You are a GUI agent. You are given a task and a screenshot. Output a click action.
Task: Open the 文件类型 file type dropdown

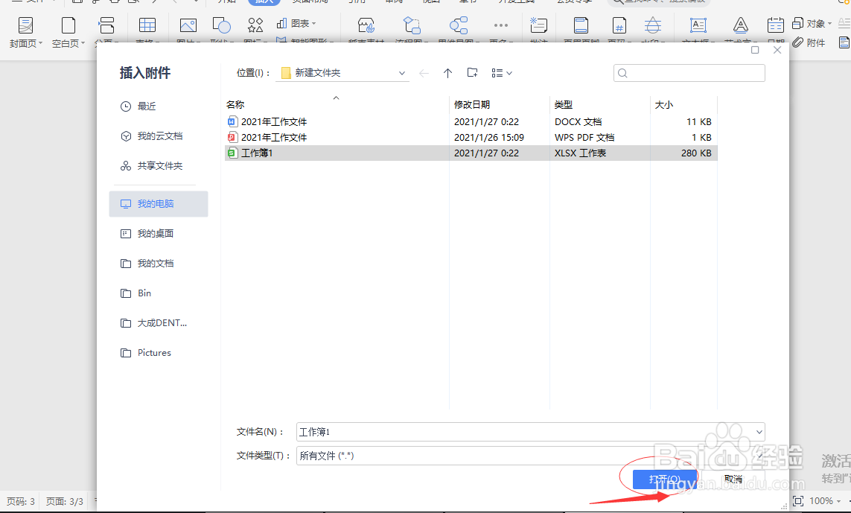coord(759,455)
